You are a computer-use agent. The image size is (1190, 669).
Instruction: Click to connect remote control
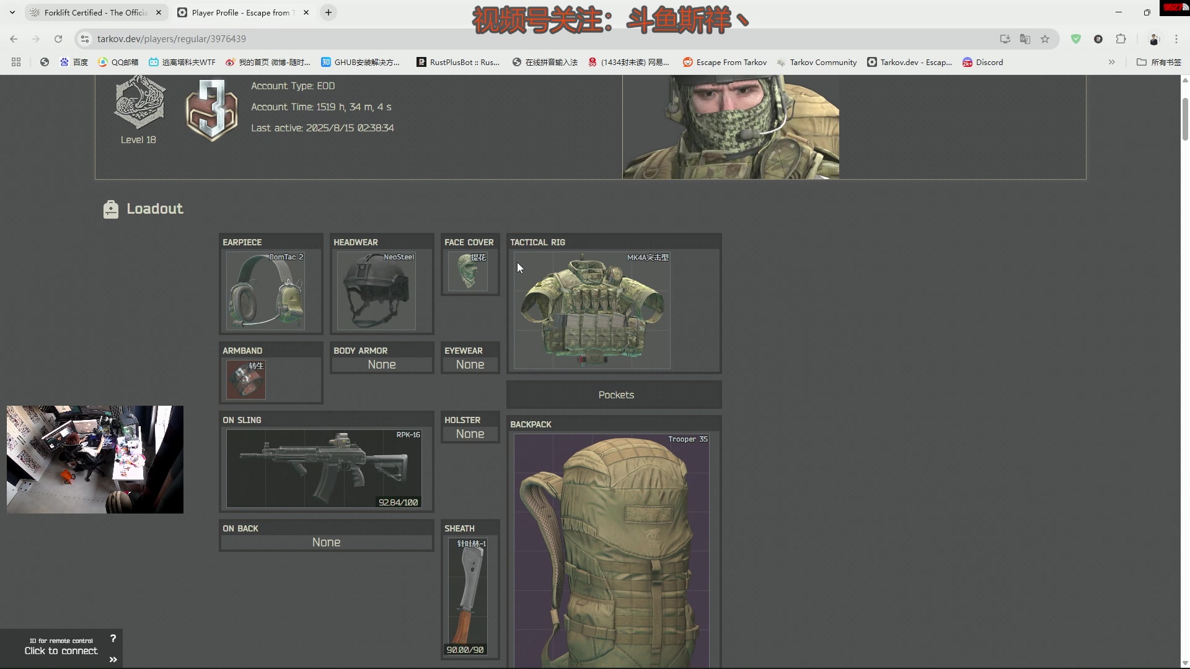point(61,650)
